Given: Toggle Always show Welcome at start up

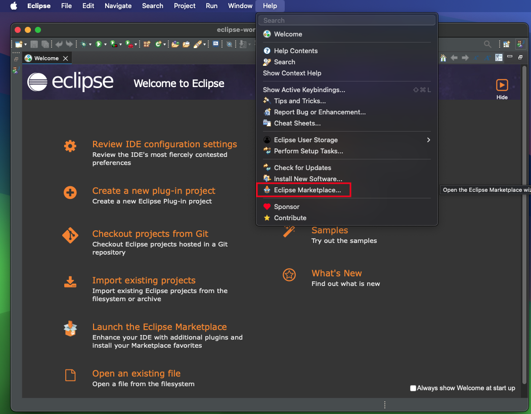Looking at the screenshot, I should (413, 388).
